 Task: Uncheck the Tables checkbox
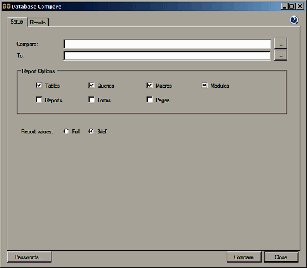click(39, 85)
